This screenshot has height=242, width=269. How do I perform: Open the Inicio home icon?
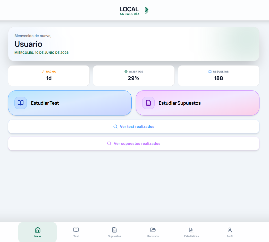(38, 230)
